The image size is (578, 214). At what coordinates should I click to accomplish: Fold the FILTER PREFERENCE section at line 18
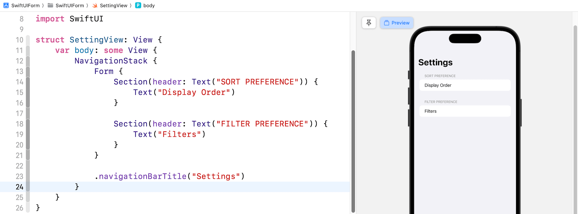tap(28, 124)
